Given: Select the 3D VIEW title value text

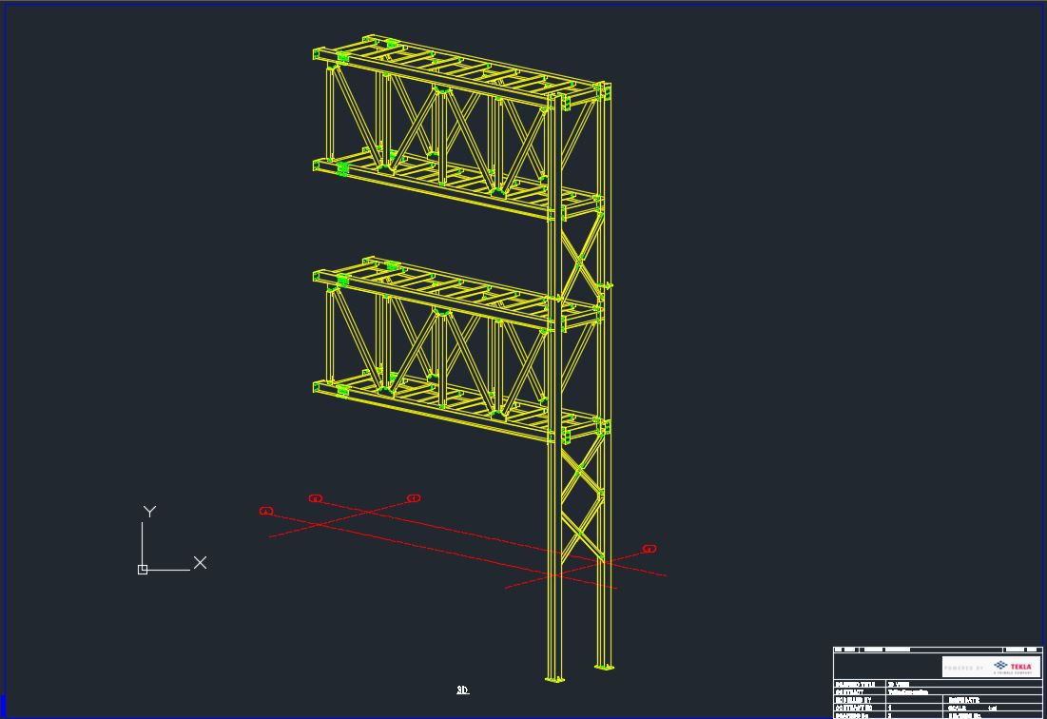Looking at the screenshot, I should pyautogui.click(x=899, y=685).
